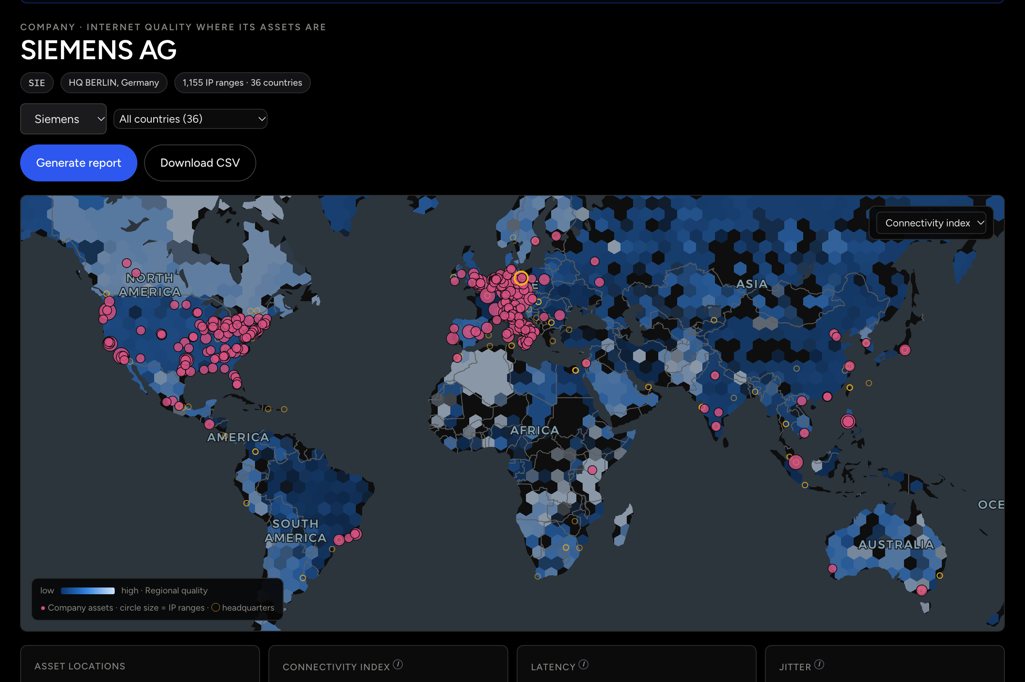Click the asset marker in Japan
1025x682 pixels.
(x=905, y=350)
